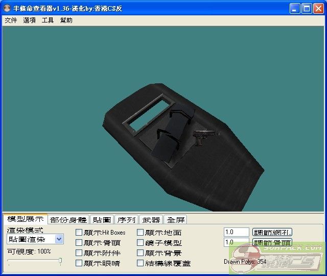This screenshot has height=276, width=327.
Task: Open the 文件 menu
Action: pyautogui.click(x=11, y=20)
